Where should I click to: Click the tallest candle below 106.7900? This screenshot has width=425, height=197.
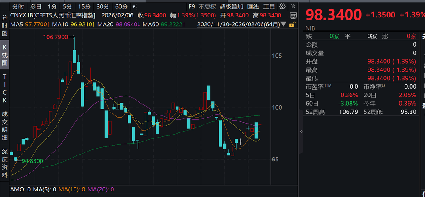(74, 56)
